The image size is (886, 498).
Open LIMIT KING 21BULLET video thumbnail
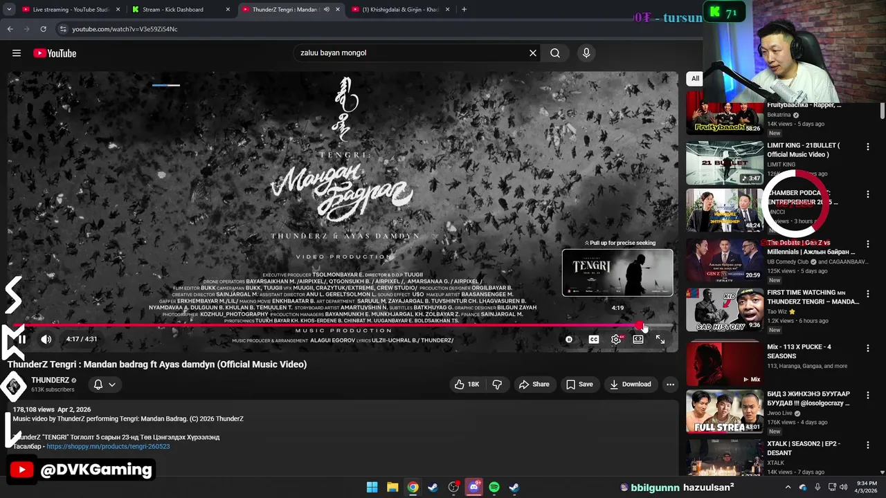point(725,163)
